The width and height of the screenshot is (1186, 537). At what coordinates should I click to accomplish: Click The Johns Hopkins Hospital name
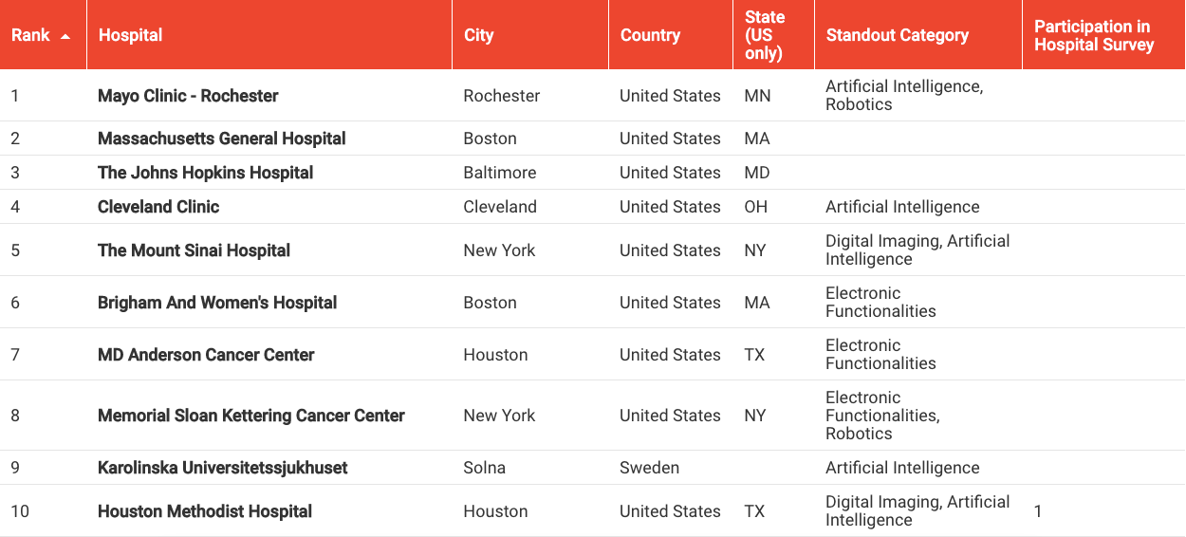pos(205,173)
